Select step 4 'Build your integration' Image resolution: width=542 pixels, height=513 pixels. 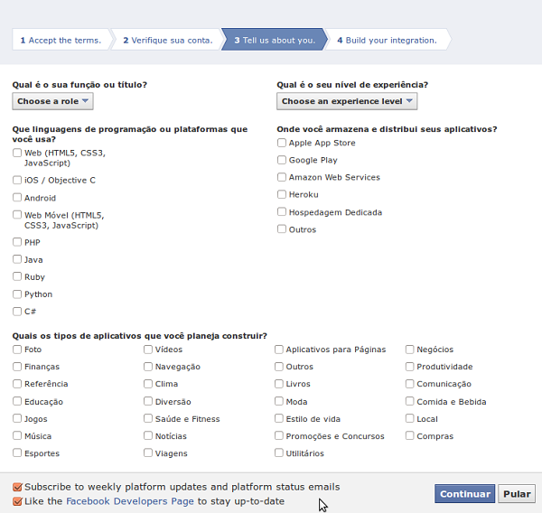coord(387,41)
